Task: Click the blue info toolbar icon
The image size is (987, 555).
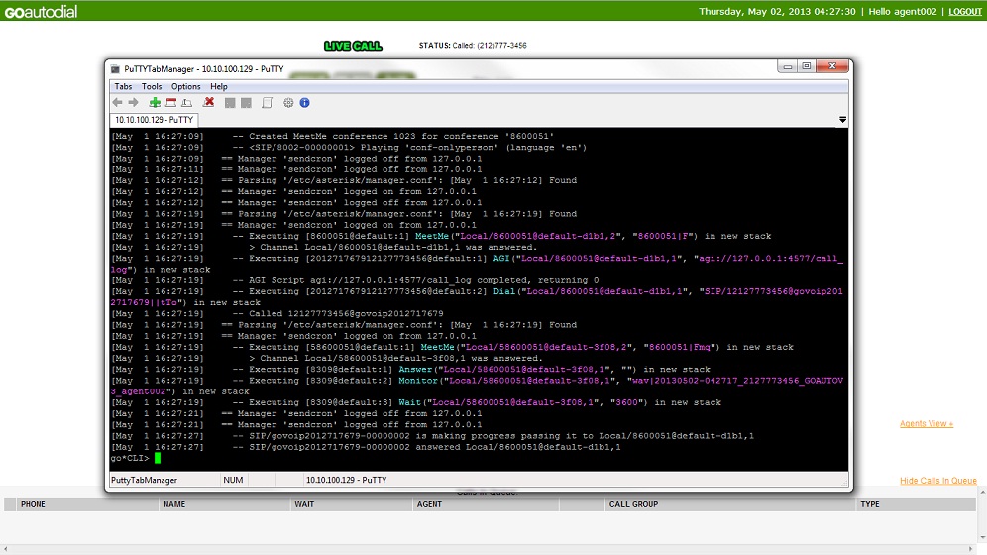Action: click(304, 102)
